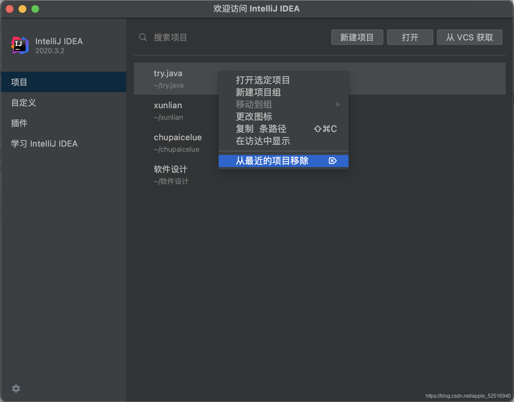Viewport: 514px width, 402px height.
Task: Open the 插件 sidebar tab
Action: (63, 123)
